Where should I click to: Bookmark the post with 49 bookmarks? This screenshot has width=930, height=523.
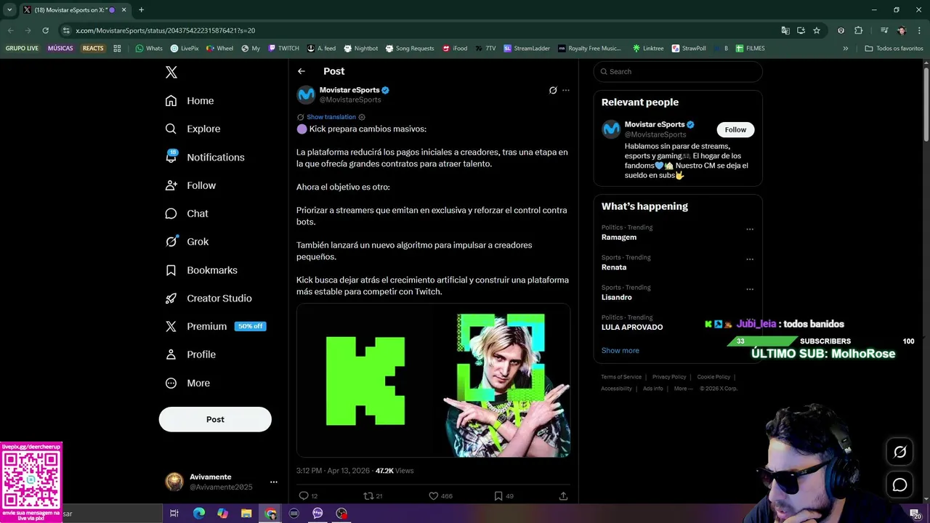[x=498, y=496]
